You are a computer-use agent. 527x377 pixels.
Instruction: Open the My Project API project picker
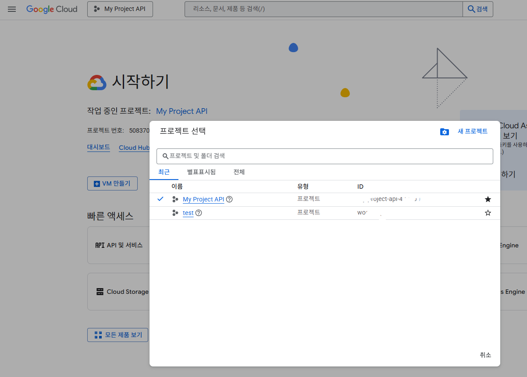tap(120, 9)
